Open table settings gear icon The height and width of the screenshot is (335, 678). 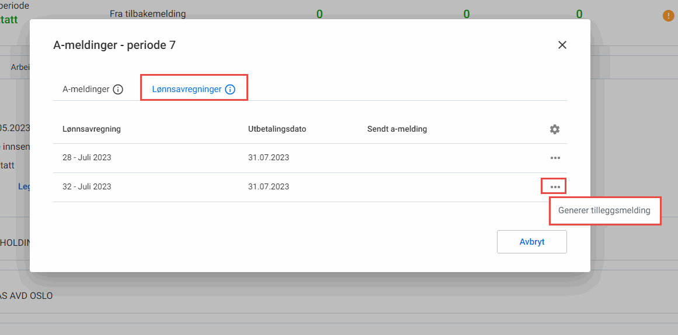(x=554, y=129)
